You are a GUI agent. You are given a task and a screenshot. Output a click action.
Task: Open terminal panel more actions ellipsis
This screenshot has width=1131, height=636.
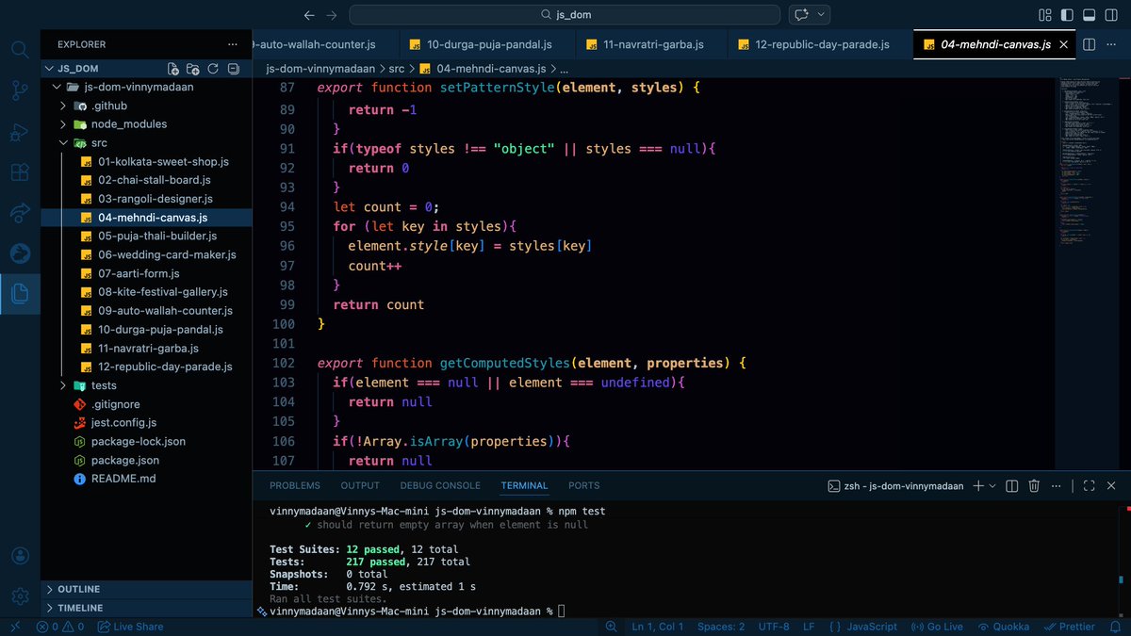point(1057,486)
